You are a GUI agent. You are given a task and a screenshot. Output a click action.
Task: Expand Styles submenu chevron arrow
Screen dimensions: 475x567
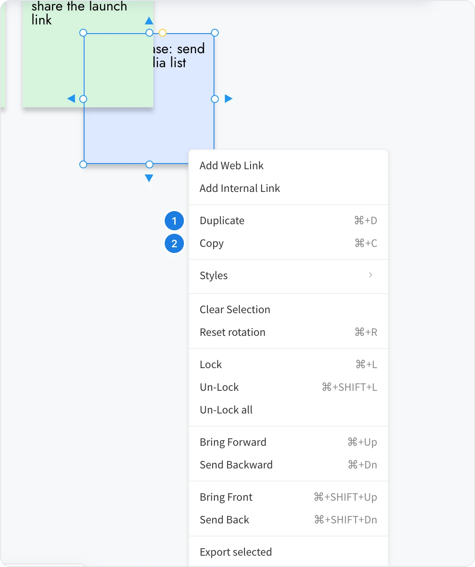coord(370,275)
